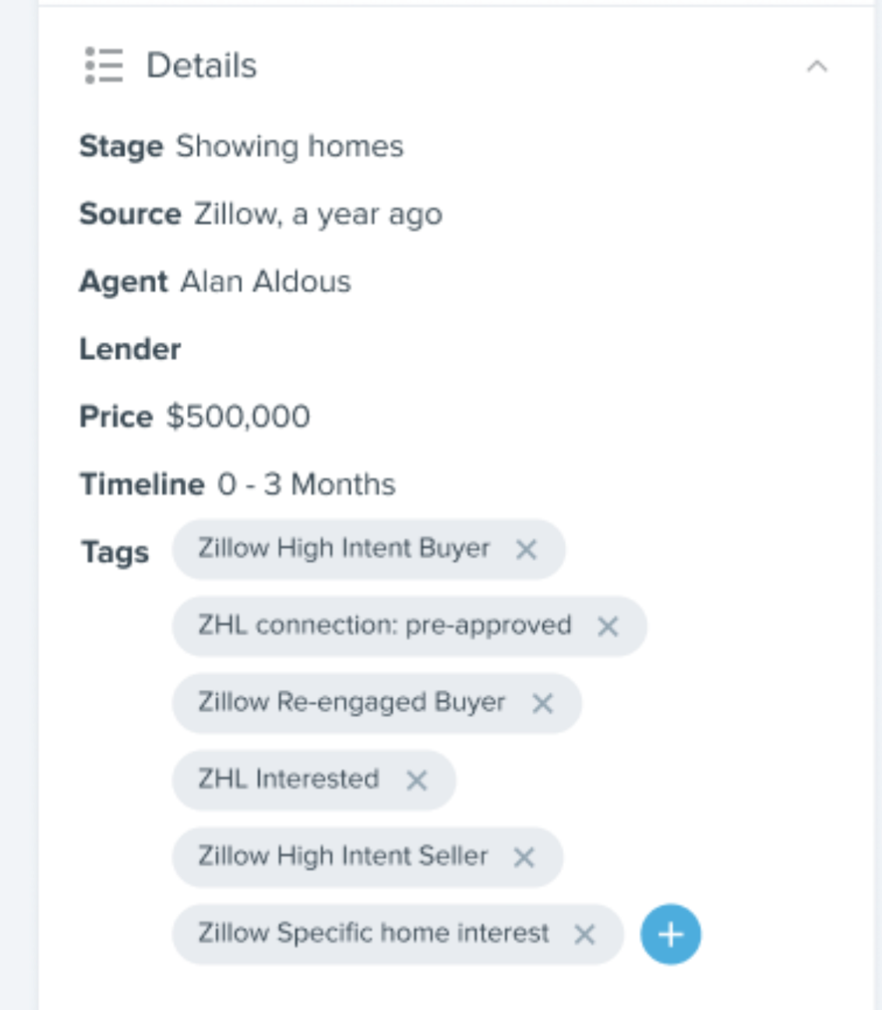Remove the ZHL Interested tag

click(417, 780)
